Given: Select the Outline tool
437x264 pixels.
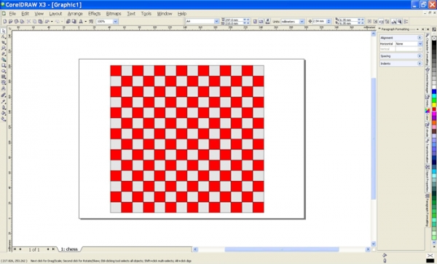Looking at the screenshot, I should (4, 107).
